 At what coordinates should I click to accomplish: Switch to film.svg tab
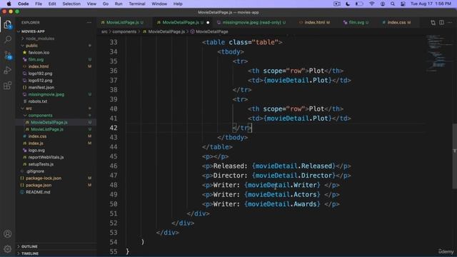click(x=356, y=22)
